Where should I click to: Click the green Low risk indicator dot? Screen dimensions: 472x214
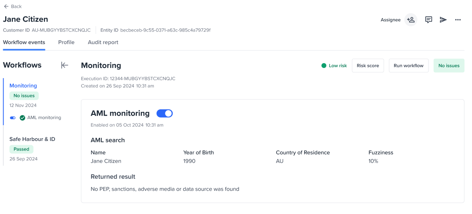(x=324, y=66)
